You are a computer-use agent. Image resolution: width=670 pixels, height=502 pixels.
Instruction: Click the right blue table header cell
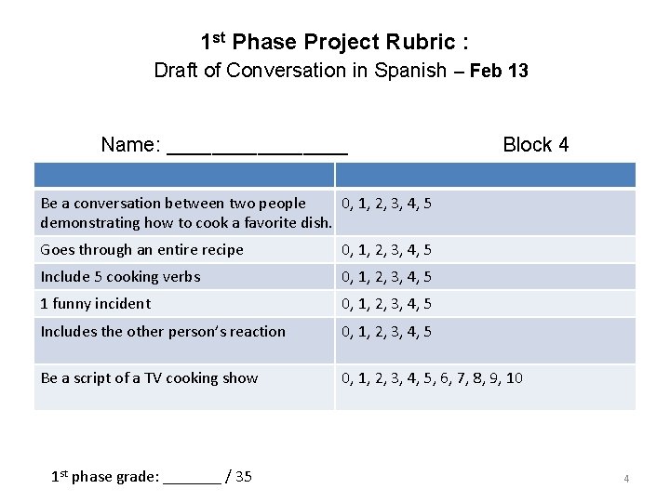pyautogui.click(x=485, y=175)
